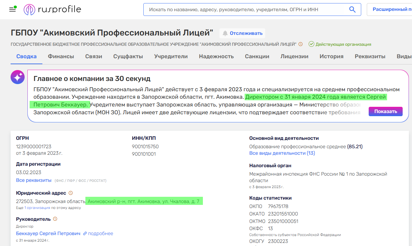Click the rusprofile logo
The height and width of the screenshot is (246, 412).
[52, 9]
